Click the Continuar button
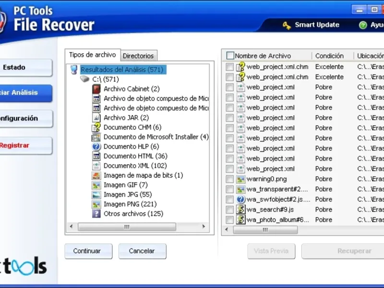The image size is (384, 288). (88, 251)
